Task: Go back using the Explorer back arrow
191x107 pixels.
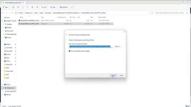Action: pyautogui.click(x=3, y=13)
